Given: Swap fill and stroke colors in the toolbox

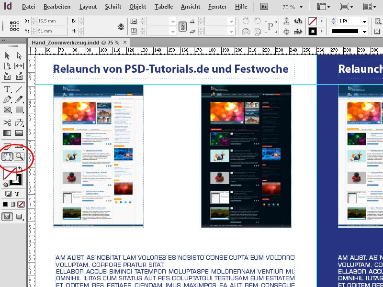Looking at the screenshot, I should pyautogui.click(x=20, y=169).
